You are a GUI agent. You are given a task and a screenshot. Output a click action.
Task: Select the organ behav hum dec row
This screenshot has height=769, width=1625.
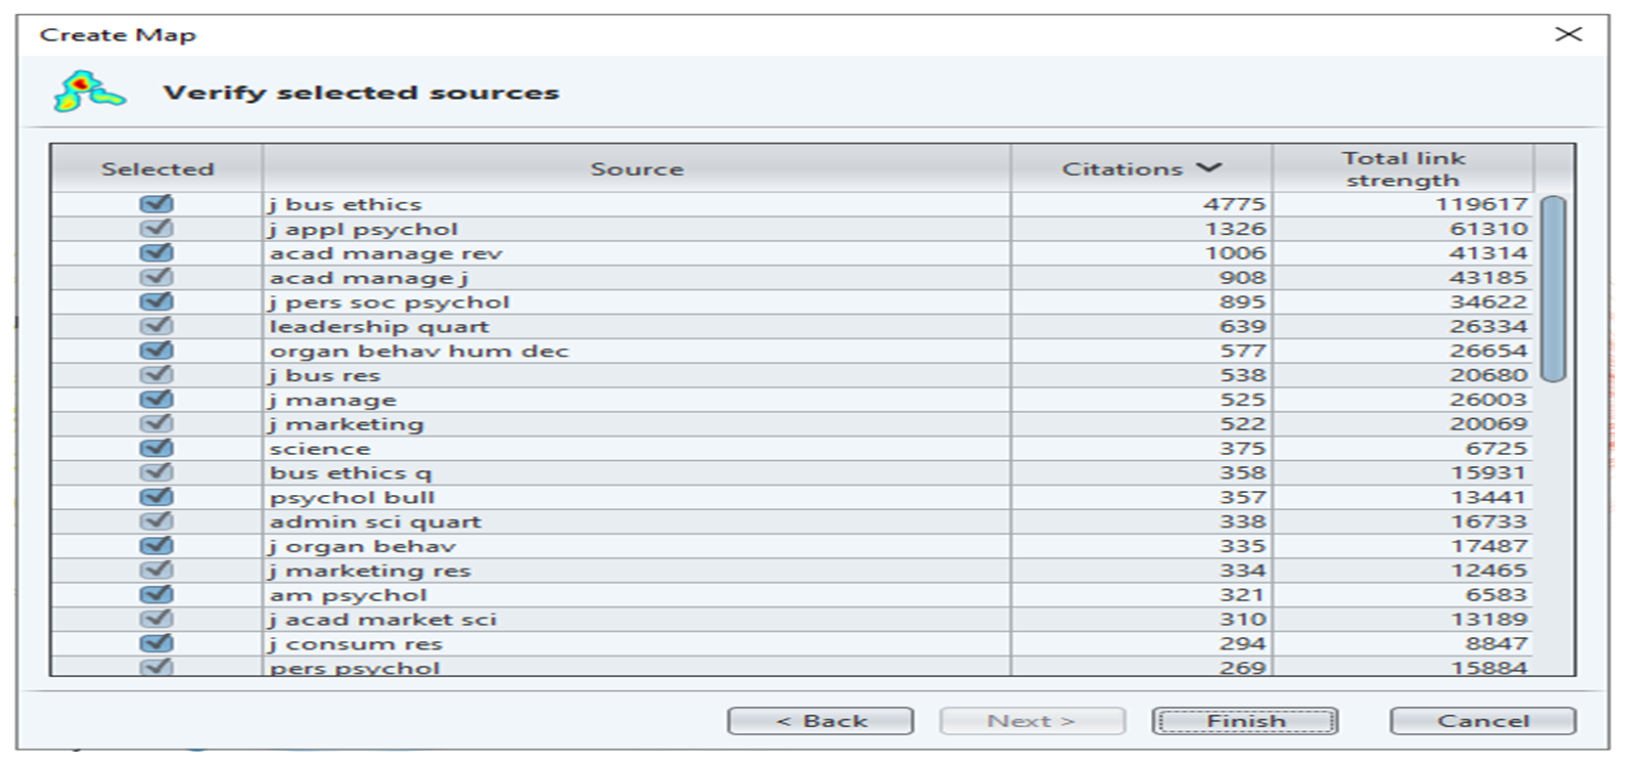pos(791,351)
